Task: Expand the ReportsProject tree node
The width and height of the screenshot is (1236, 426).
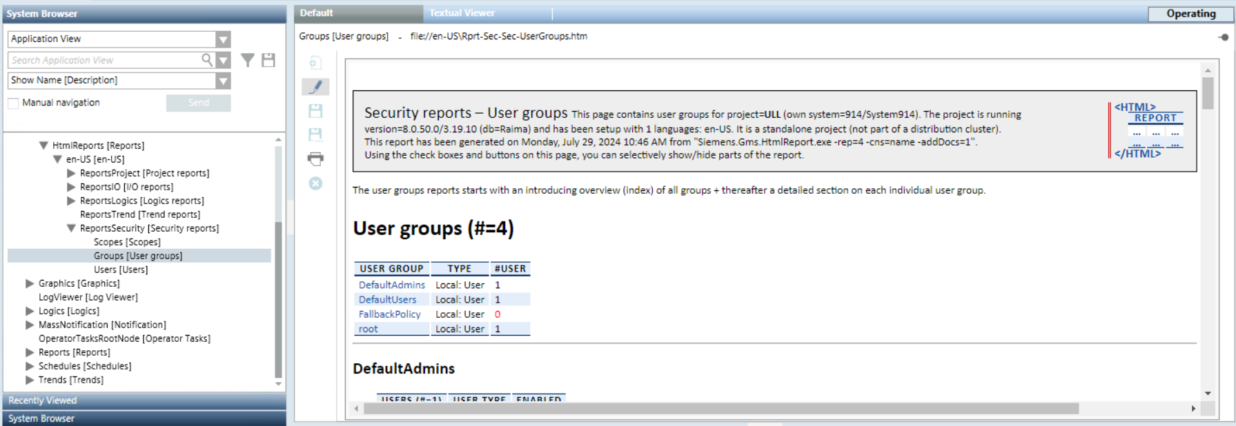Action: point(71,173)
